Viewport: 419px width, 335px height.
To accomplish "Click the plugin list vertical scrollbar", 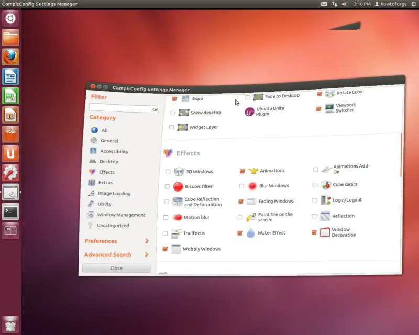I will (401, 155).
